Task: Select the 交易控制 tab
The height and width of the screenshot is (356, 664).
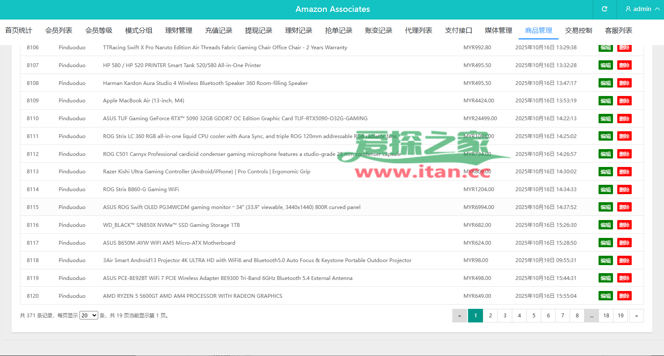Action: [578, 31]
